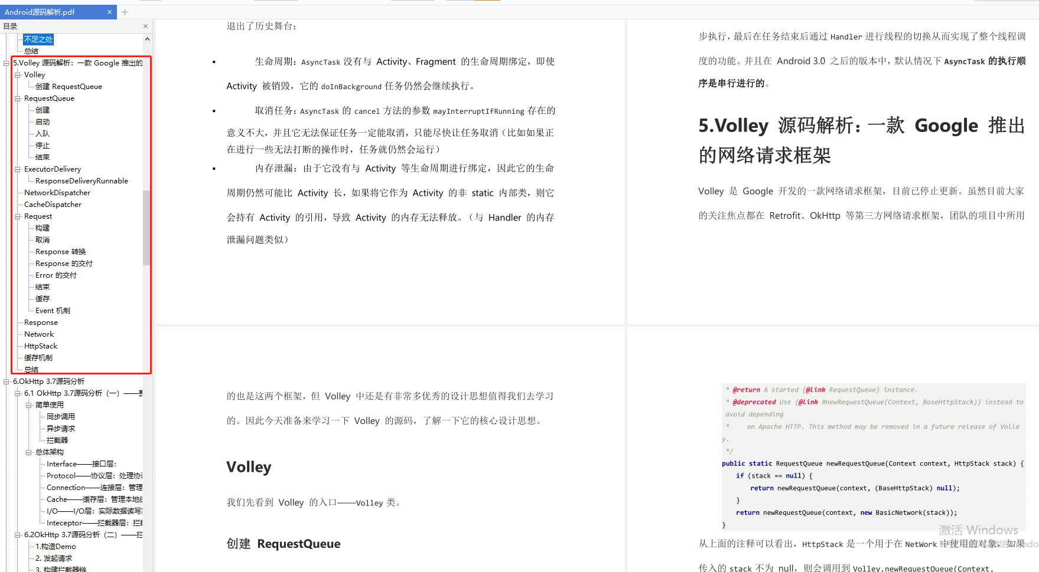Open the 2. 发起请求 outline entry
Screen dimensions: 1039x572
click(x=54, y=558)
